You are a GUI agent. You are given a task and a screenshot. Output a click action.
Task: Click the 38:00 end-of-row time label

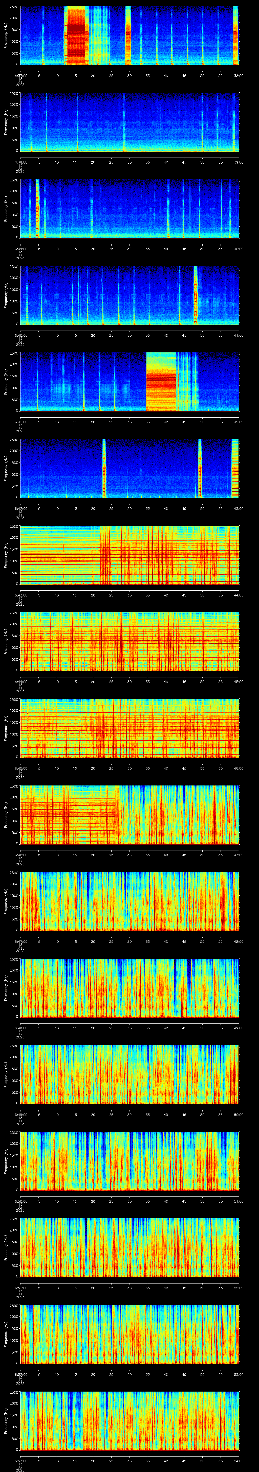[x=239, y=75]
